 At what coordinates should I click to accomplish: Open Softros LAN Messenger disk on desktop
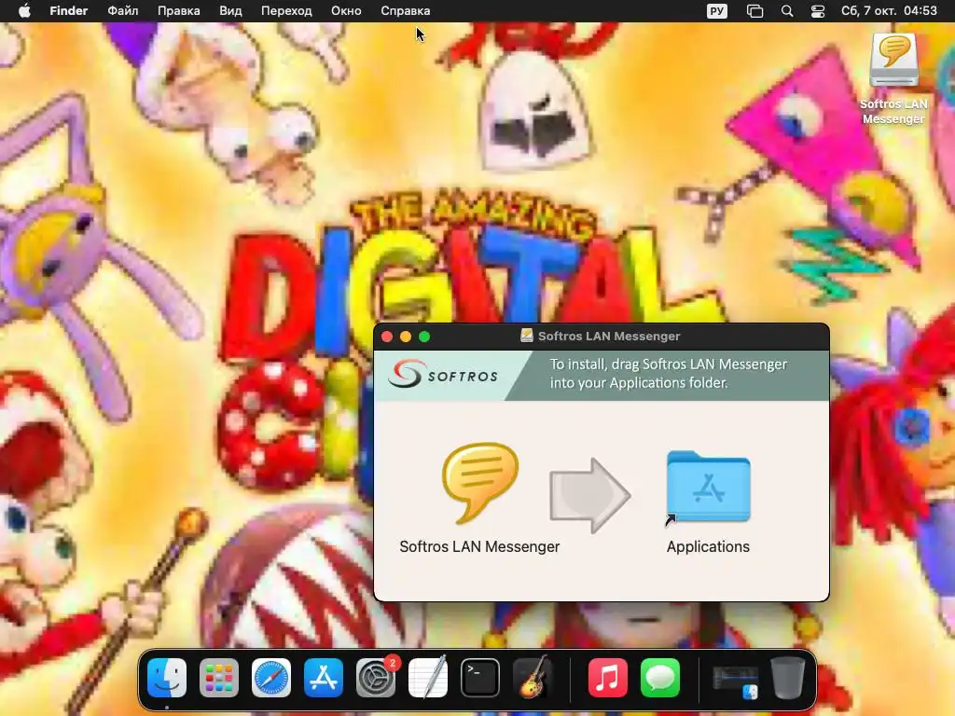[893, 60]
